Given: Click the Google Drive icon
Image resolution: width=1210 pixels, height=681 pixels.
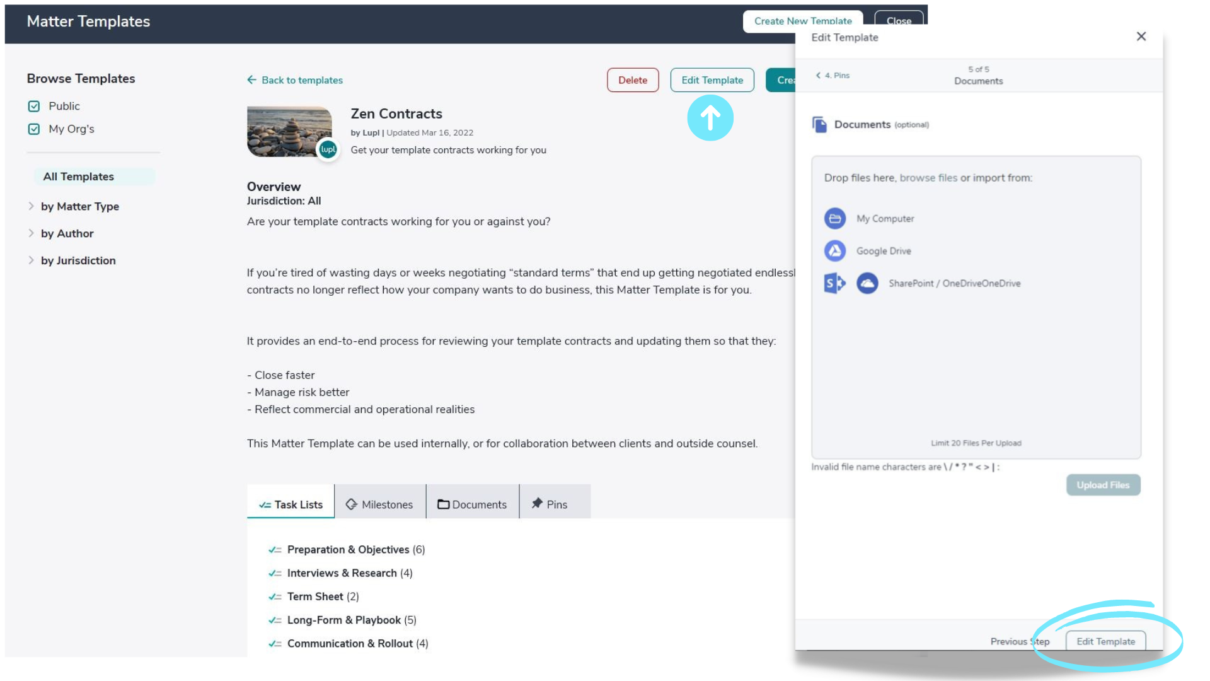Looking at the screenshot, I should pyautogui.click(x=834, y=250).
